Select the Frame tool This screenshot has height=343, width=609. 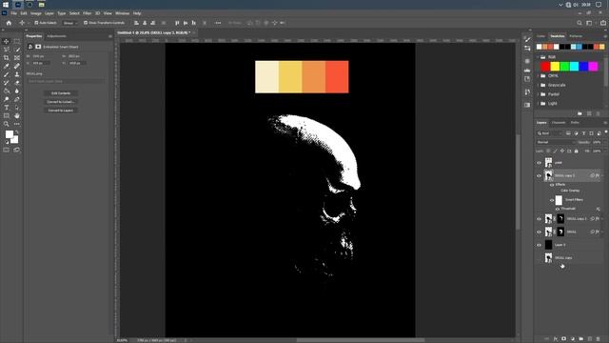click(17, 57)
